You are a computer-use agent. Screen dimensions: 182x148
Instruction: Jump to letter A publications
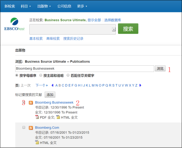[x=57, y=85]
